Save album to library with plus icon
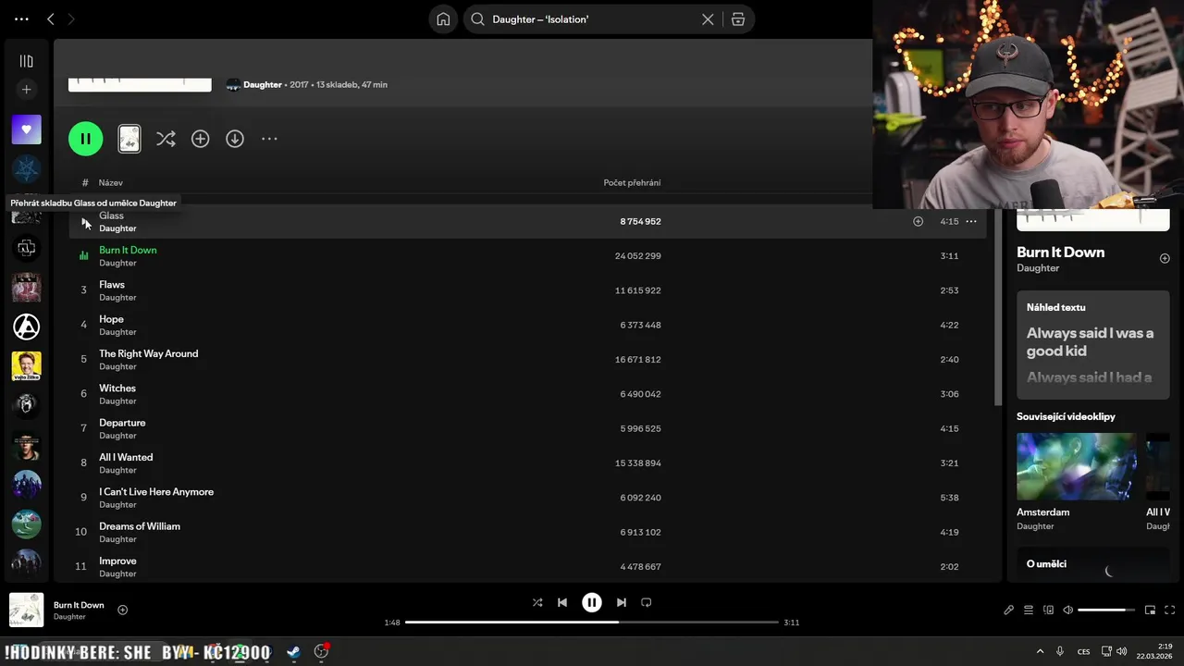The height and width of the screenshot is (666, 1184). coord(200,139)
